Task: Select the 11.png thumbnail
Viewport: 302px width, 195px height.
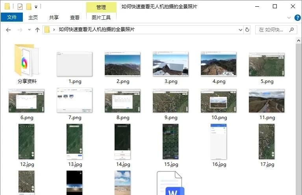Action: click(x=267, y=101)
